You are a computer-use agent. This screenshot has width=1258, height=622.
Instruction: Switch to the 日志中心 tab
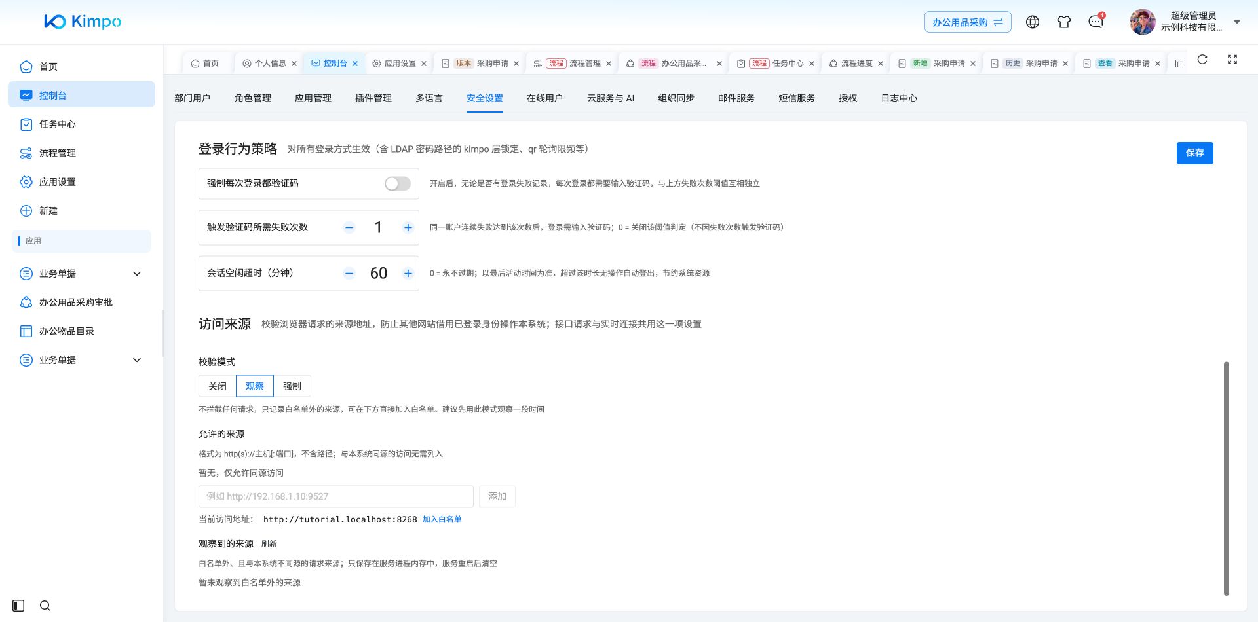coord(899,98)
